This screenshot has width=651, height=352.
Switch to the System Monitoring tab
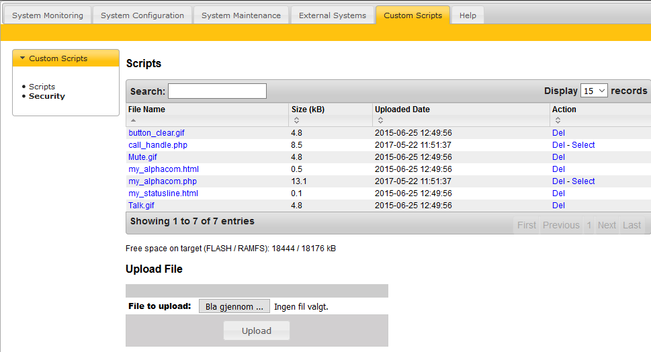pos(48,15)
